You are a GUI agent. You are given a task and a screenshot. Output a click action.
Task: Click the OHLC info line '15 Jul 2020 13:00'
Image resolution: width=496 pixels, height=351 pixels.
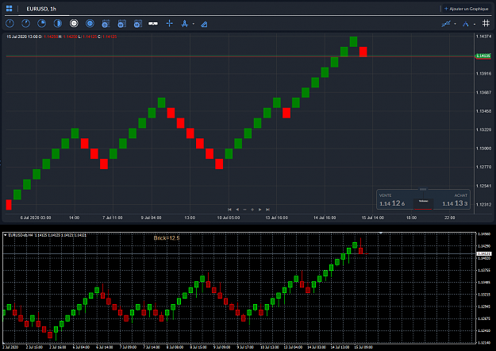pos(61,37)
